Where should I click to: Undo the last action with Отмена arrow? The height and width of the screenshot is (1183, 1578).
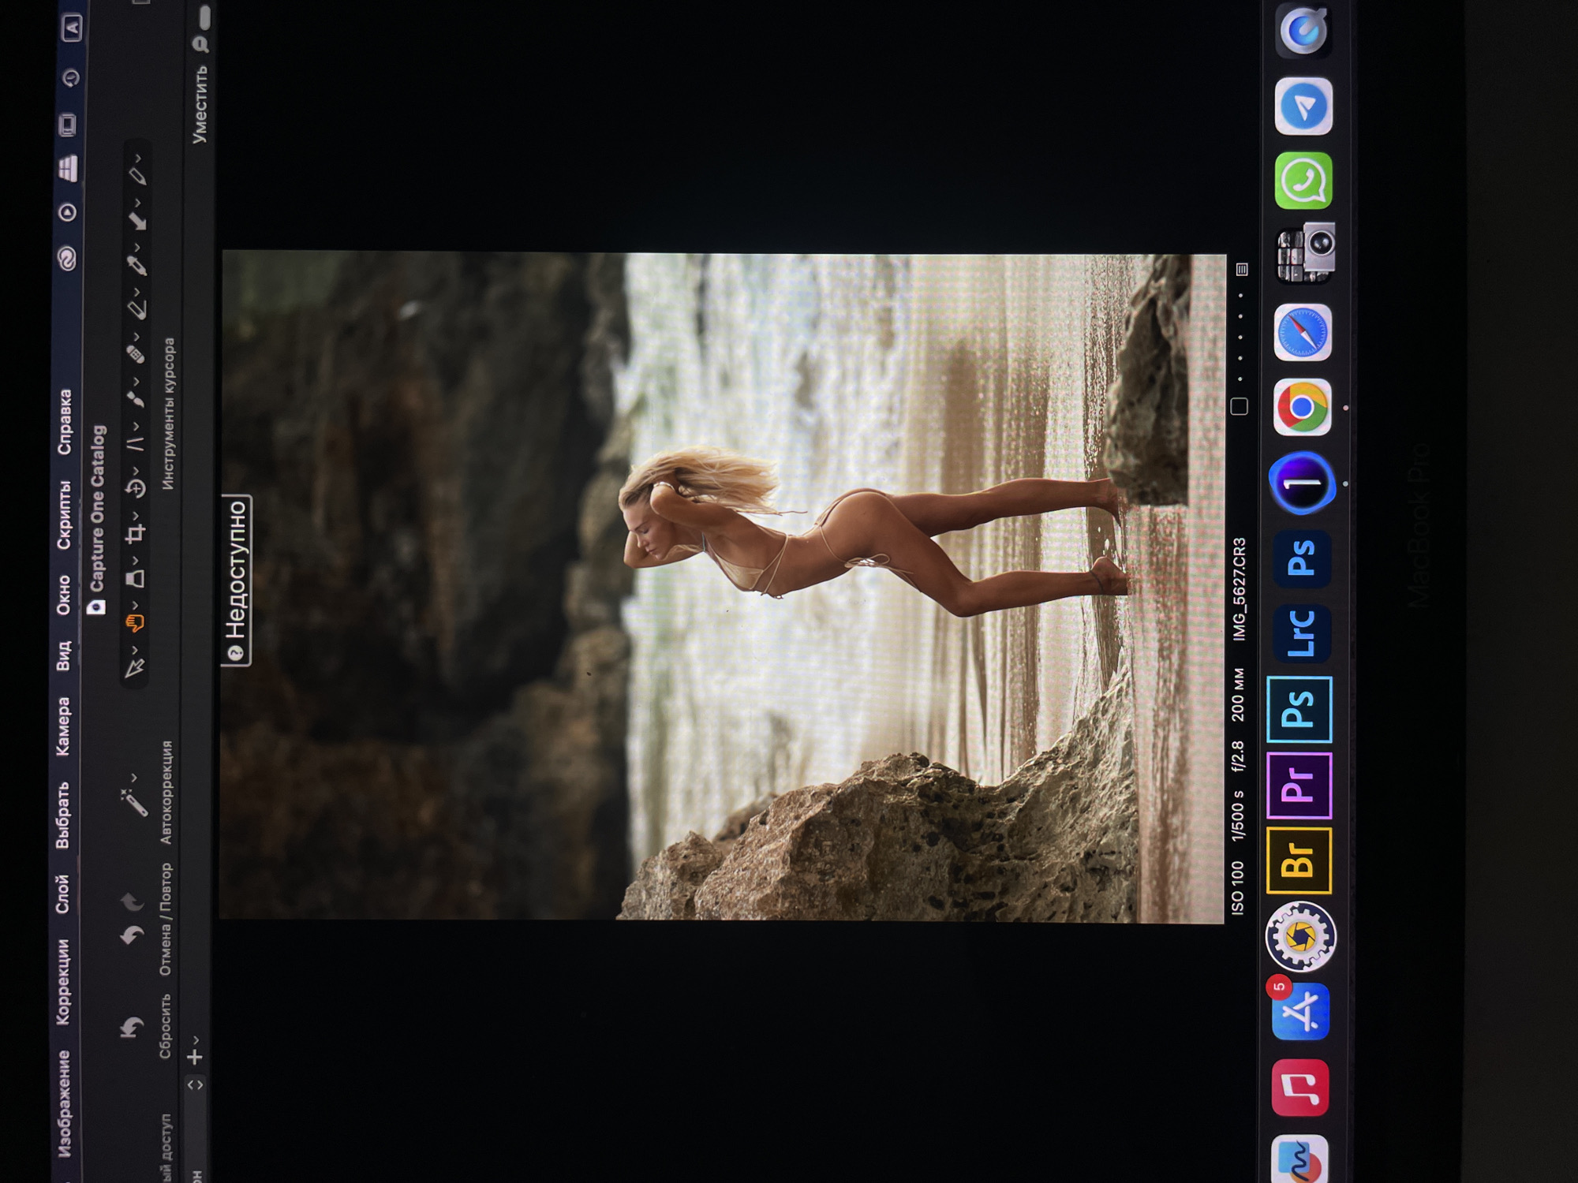pyautogui.click(x=132, y=935)
